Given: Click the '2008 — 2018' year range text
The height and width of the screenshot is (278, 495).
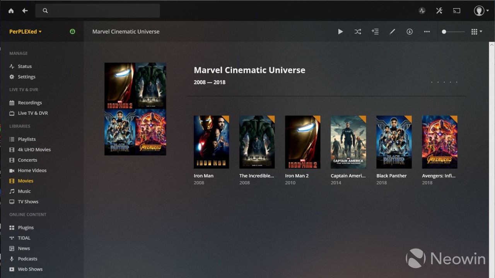Looking at the screenshot, I should (210, 82).
